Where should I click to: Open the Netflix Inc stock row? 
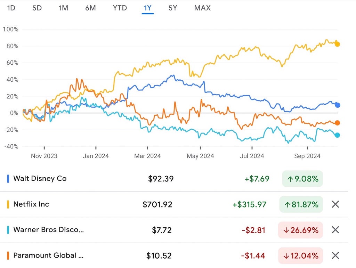tap(174, 204)
